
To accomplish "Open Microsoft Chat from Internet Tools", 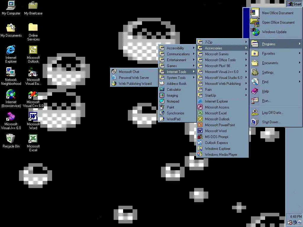I will [134, 72].
